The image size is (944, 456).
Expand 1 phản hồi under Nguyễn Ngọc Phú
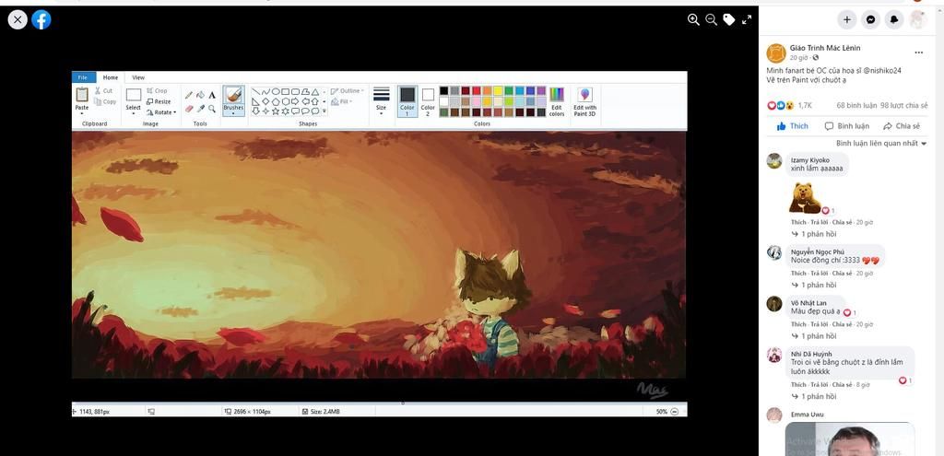pyautogui.click(x=814, y=285)
